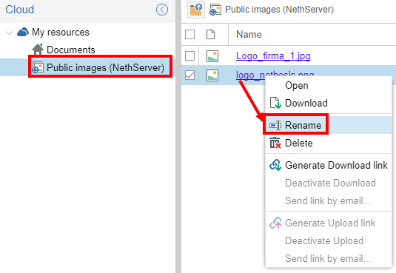Image resolution: width=396 pixels, height=273 pixels.
Task: Click Deactivate Upload menu entry
Action: (329, 240)
